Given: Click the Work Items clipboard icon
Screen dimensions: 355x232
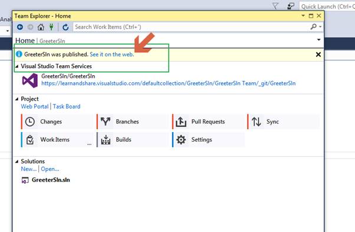Looking at the screenshot, I should click(x=30, y=140).
